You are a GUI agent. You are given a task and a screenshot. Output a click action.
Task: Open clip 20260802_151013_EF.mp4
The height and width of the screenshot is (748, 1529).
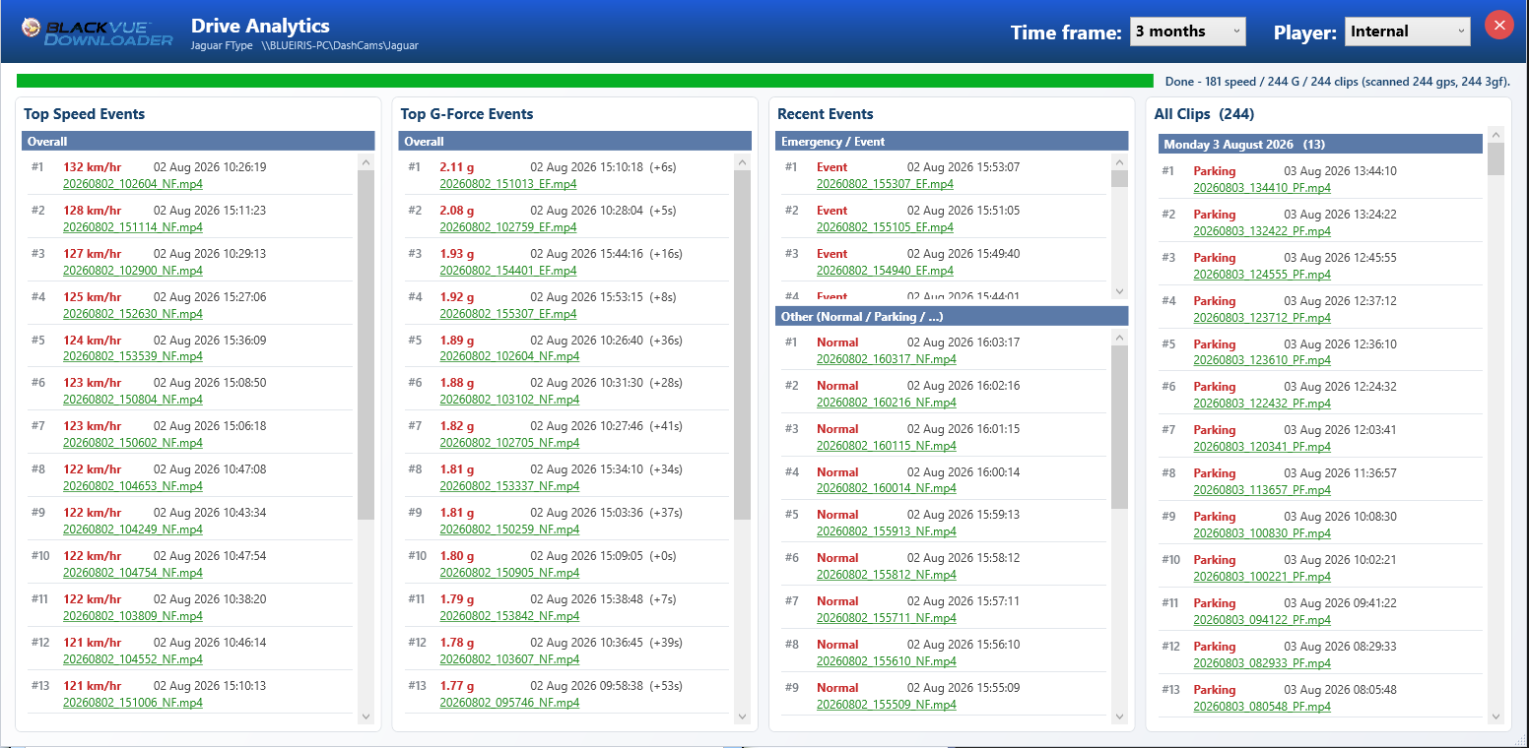point(508,184)
